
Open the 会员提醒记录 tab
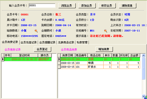coord(47,42)
